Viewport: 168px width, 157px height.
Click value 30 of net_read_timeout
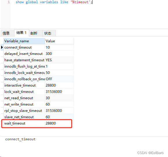pos(59,98)
